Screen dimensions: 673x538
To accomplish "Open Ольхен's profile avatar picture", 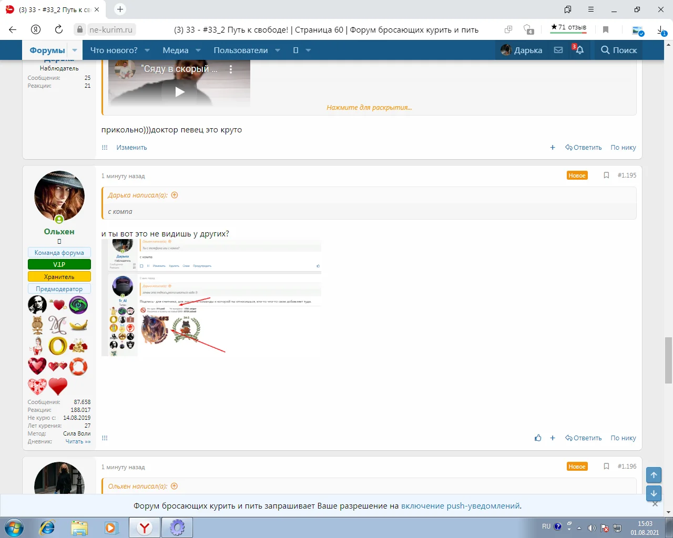I will pos(59,196).
